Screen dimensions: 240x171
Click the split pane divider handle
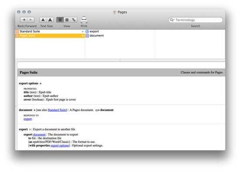[120, 60]
